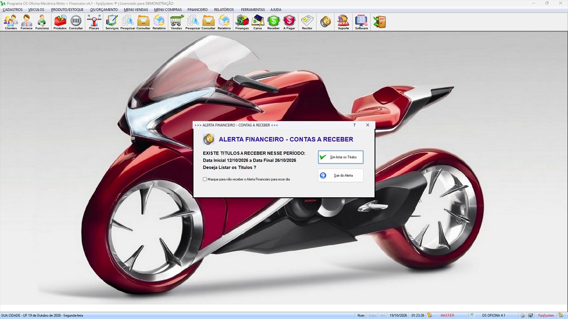Open the MENU VENDAS menu

[x=136, y=10]
